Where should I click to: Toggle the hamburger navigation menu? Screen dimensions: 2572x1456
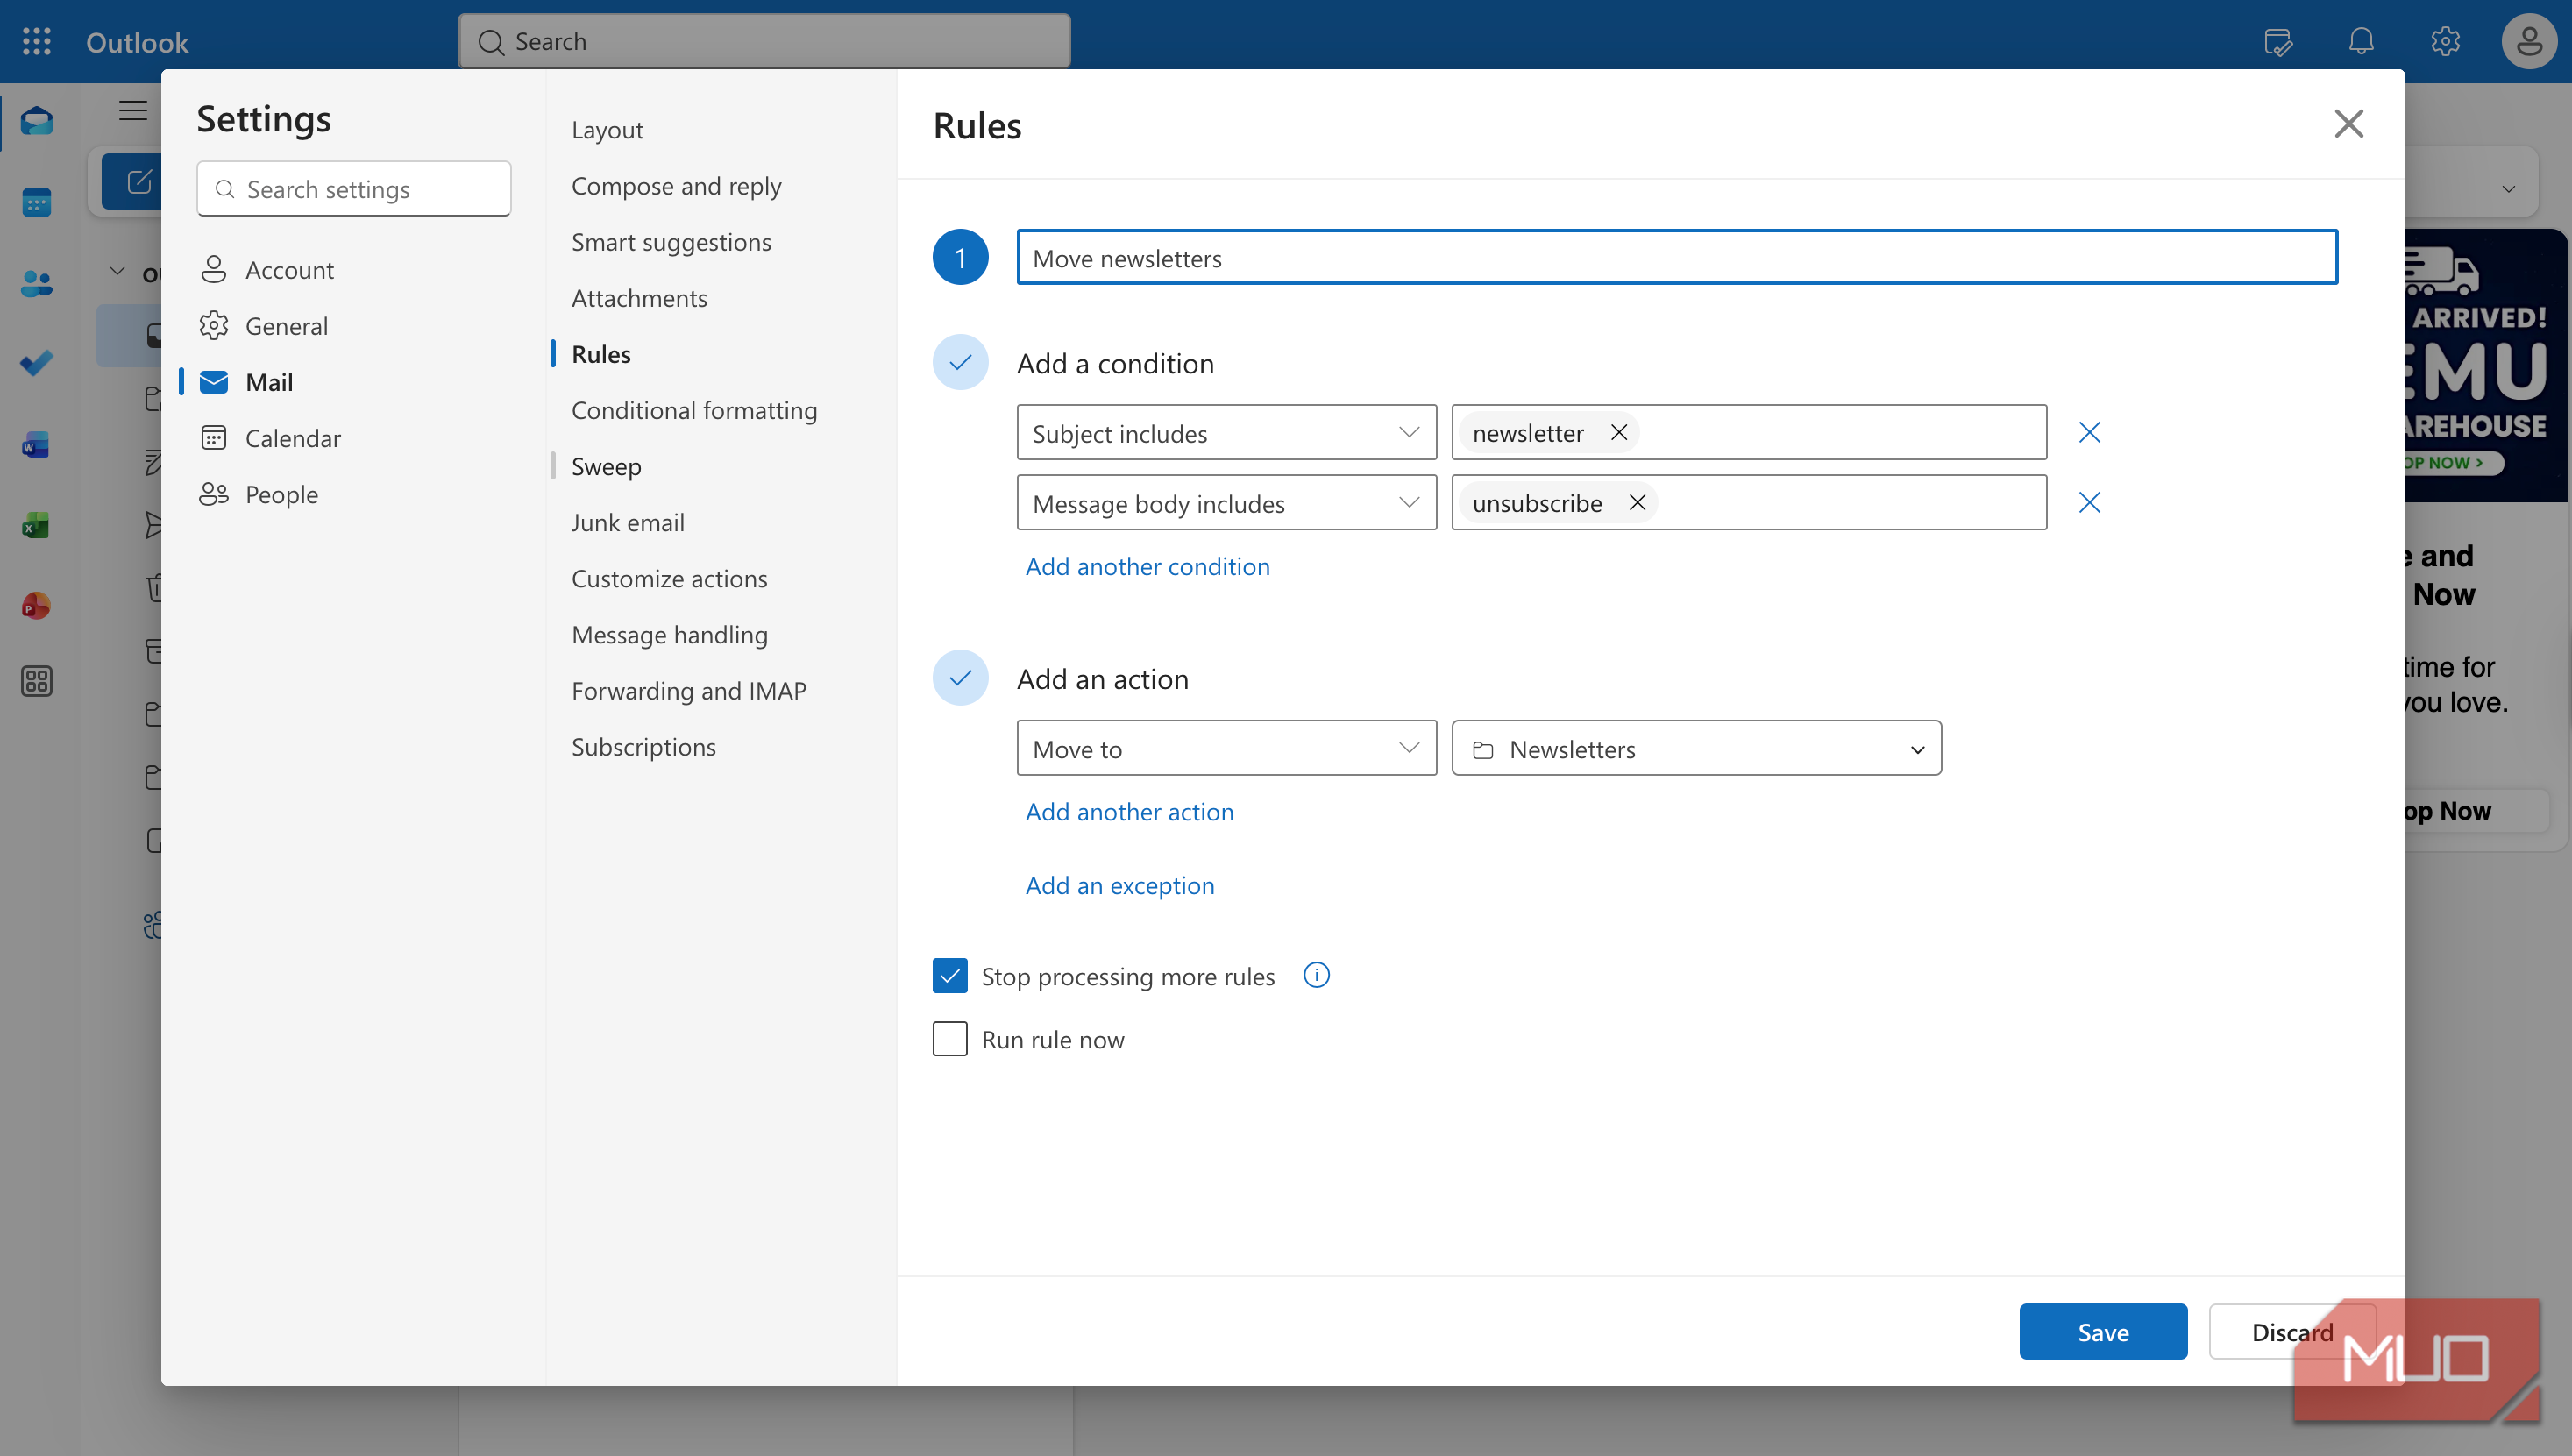coord(133,110)
